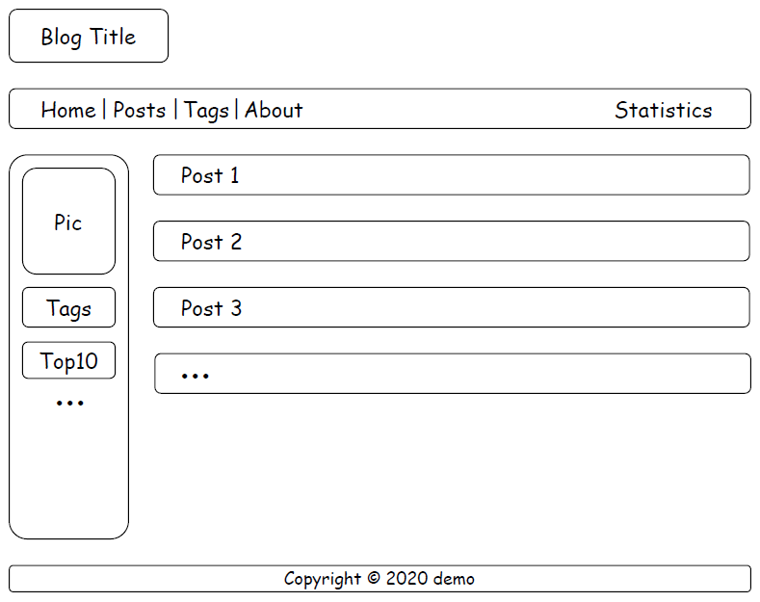The image size is (760, 602).
Task: Expand more posts via ellipsis row
Action: pyautogui.click(x=452, y=375)
